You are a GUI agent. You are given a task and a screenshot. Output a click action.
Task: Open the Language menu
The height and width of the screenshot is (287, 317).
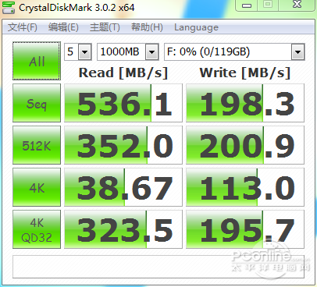click(196, 27)
